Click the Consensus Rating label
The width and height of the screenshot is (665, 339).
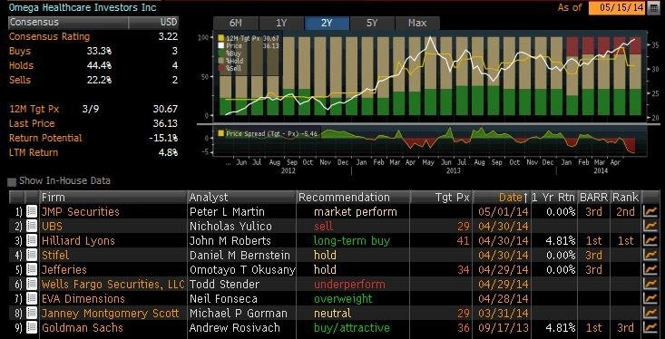coord(50,36)
